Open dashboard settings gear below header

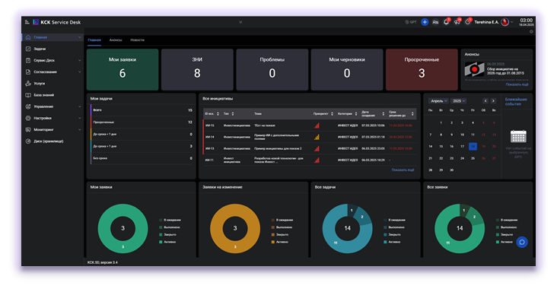tap(531, 32)
